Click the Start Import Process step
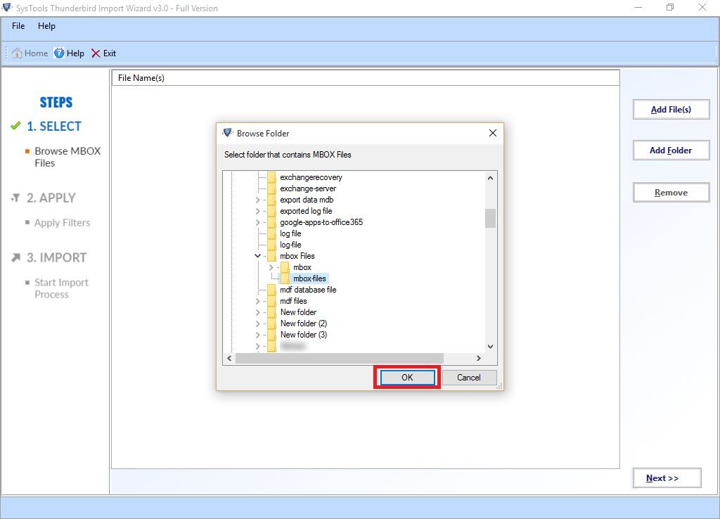The image size is (720, 519). pos(62,288)
